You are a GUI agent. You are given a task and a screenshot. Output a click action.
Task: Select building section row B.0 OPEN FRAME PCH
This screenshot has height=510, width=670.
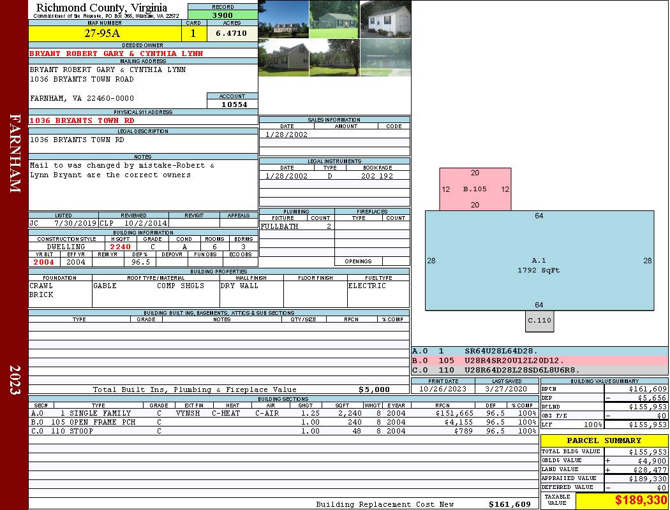(283, 422)
